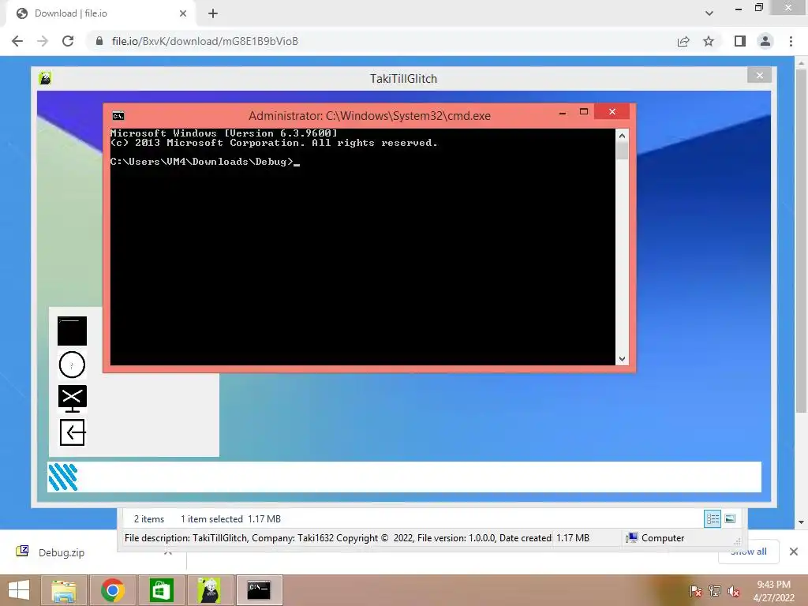Maximize the Administrator cmd.exe window
This screenshot has width=808, height=606.
click(584, 112)
